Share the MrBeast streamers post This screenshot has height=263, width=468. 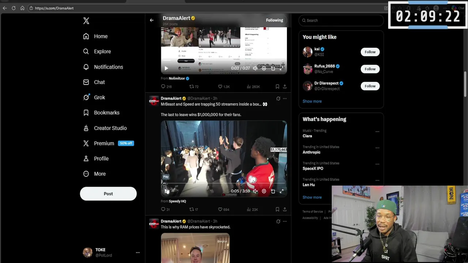coord(284,209)
